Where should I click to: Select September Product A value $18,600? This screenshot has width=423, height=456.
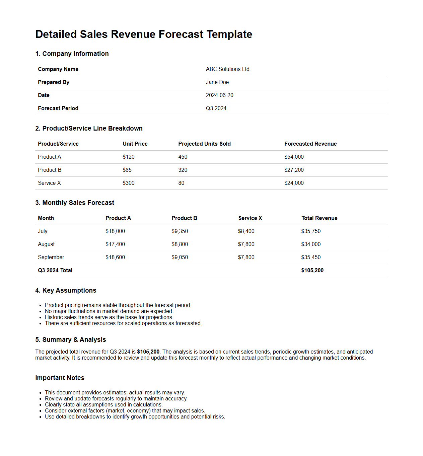pyautogui.click(x=115, y=257)
